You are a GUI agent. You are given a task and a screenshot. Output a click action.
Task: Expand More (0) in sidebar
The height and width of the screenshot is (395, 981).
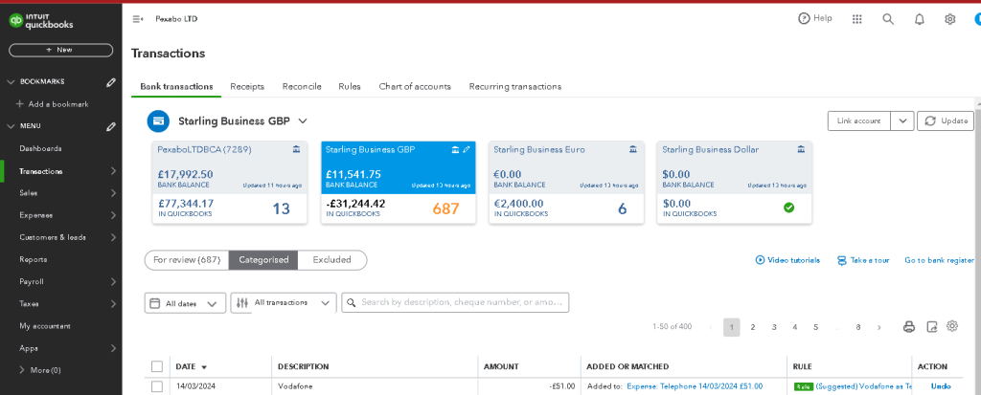40,370
